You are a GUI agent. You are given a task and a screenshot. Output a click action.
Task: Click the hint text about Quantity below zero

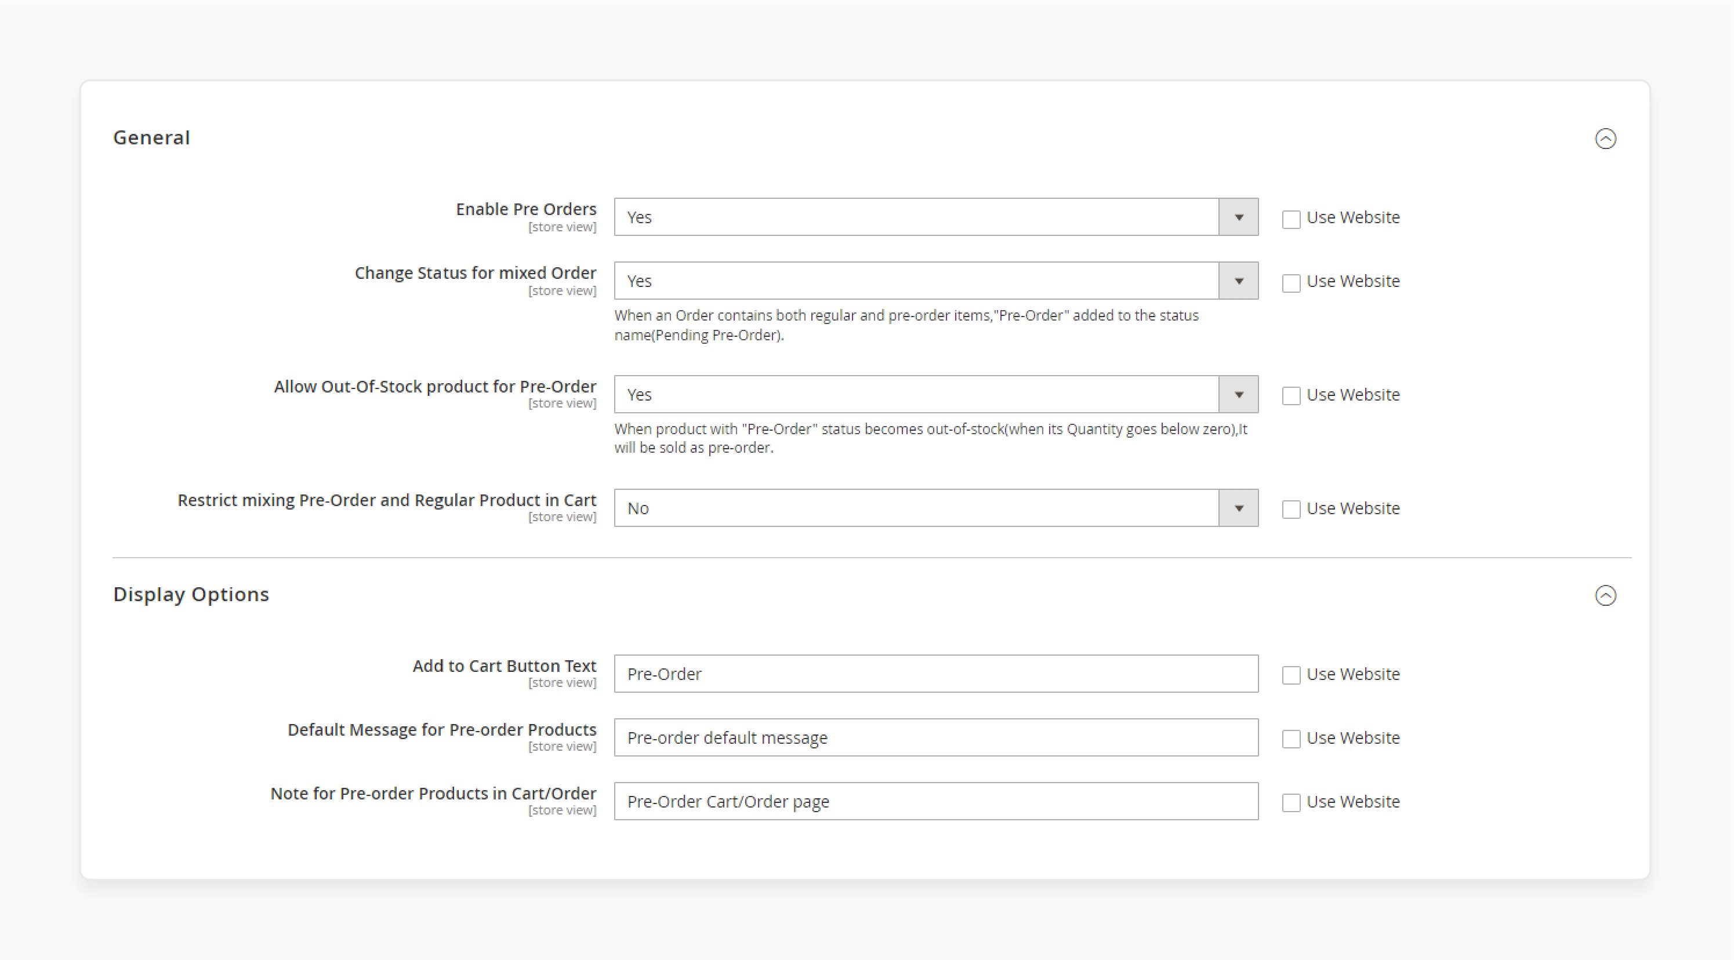pos(931,438)
